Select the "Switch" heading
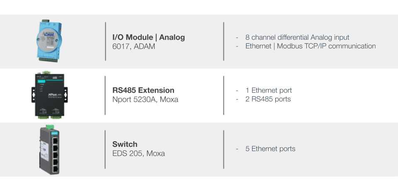 [x=125, y=145]
